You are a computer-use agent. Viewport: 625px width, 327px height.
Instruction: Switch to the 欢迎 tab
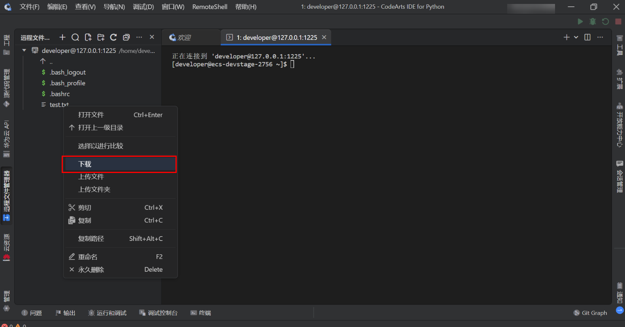click(x=191, y=38)
